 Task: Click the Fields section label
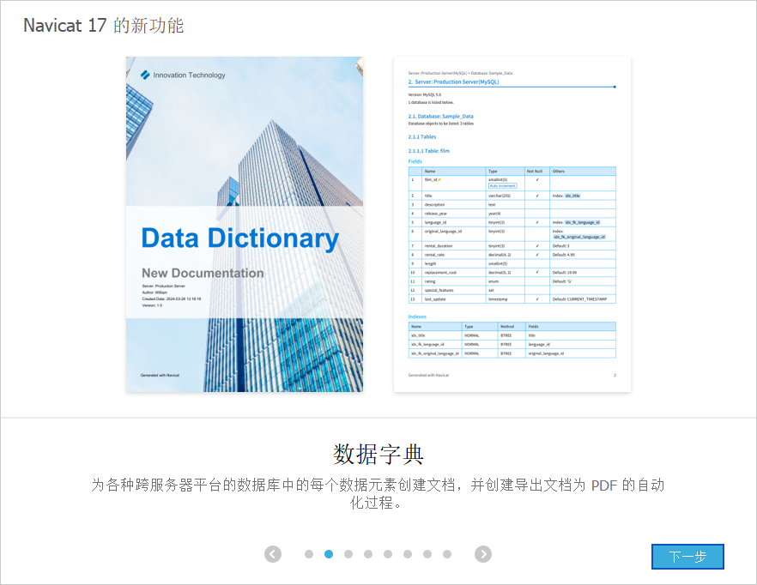pyautogui.click(x=415, y=161)
